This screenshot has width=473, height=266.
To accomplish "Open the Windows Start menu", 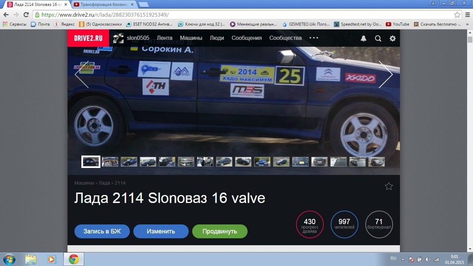I will pos(9,260).
